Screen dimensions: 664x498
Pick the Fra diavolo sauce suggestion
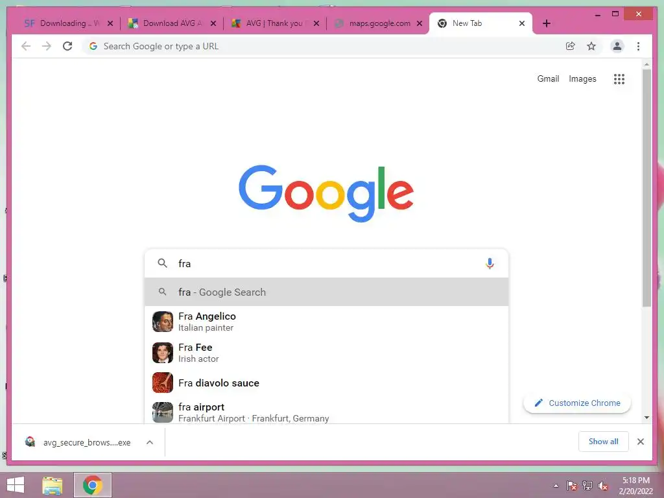(x=327, y=383)
